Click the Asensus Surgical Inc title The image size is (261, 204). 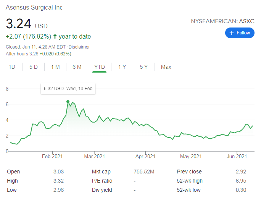click(34, 8)
